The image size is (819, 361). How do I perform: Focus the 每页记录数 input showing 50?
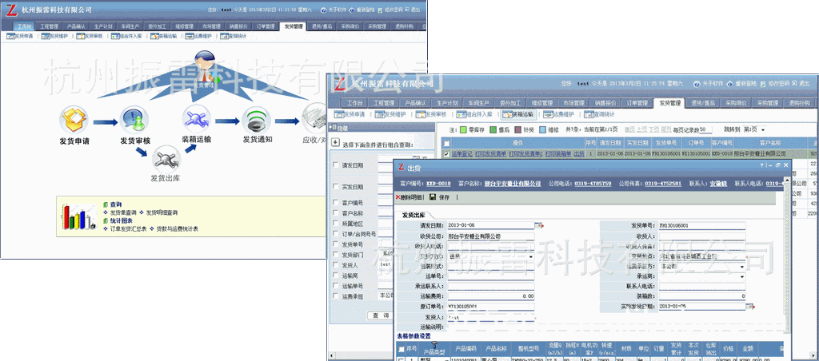[x=705, y=129]
